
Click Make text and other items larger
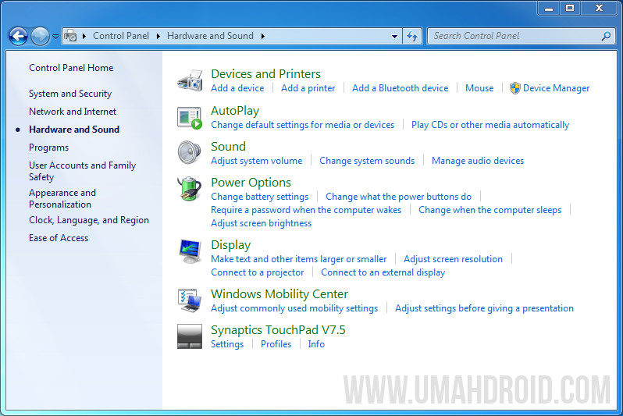tap(299, 259)
